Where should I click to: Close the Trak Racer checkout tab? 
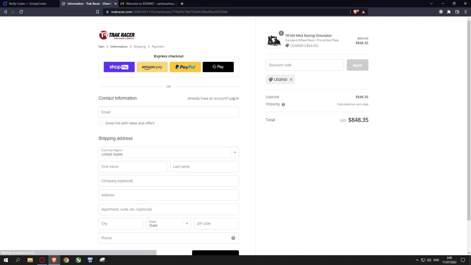115,4
